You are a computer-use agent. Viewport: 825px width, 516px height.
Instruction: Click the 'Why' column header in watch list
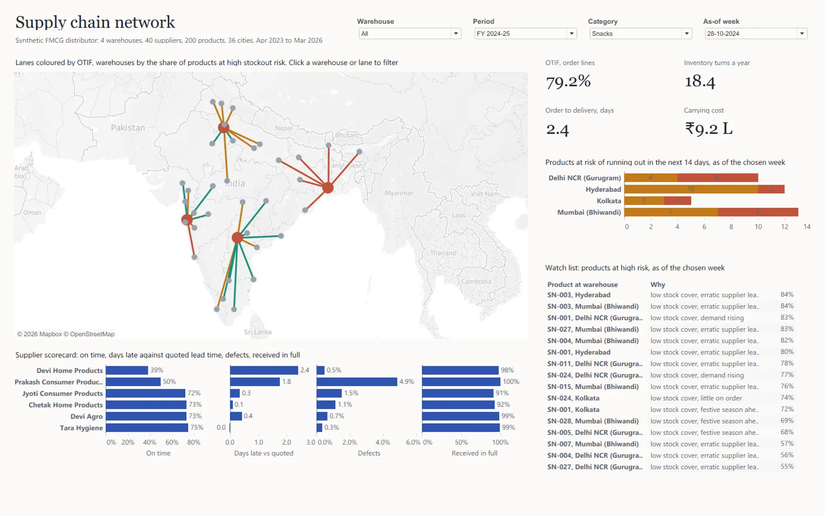click(x=657, y=284)
